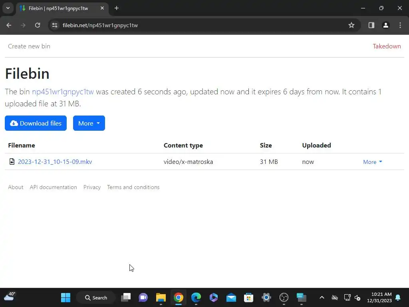The width and height of the screenshot is (409, 307).
Task: Bookmark this page with the star icon
Action: tap(351, 25)
